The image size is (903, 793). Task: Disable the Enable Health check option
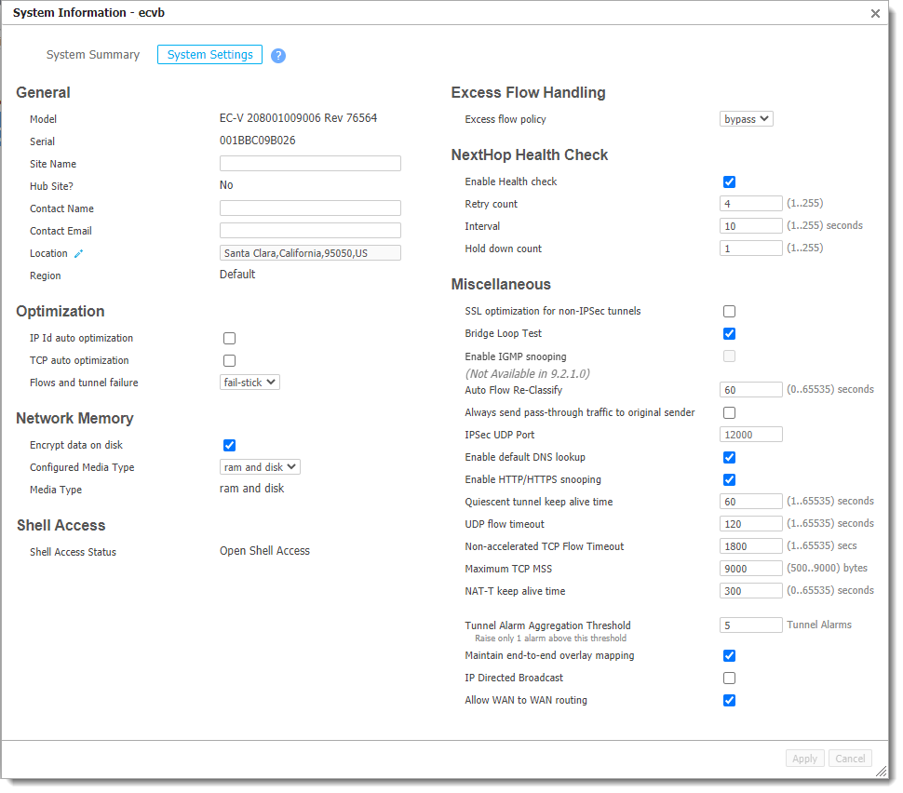click(729, 181)
